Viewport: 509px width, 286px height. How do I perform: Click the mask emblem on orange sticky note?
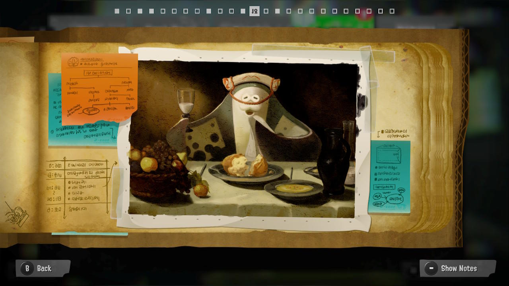click(72, 62)
